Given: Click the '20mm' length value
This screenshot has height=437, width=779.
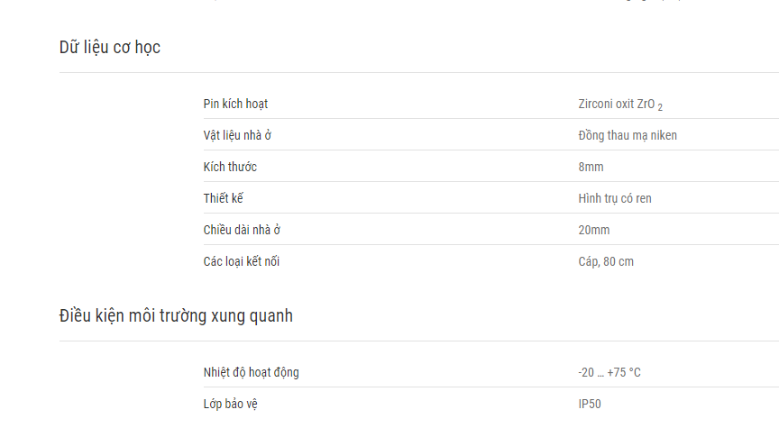Looking at the screenshot, I should [593, 230].
